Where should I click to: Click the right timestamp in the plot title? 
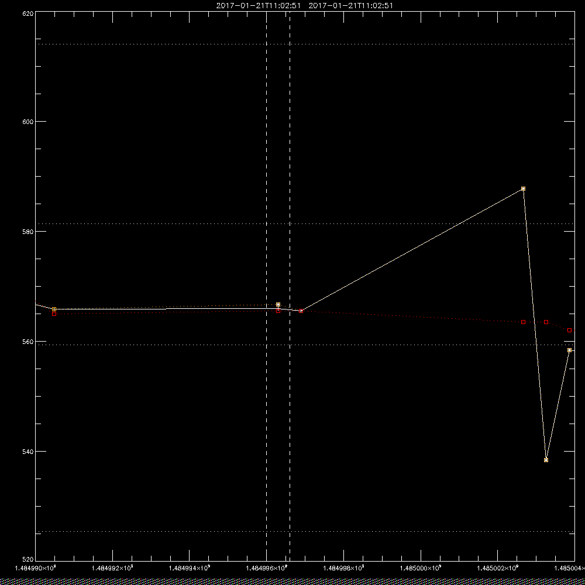(x=350, y=6)
